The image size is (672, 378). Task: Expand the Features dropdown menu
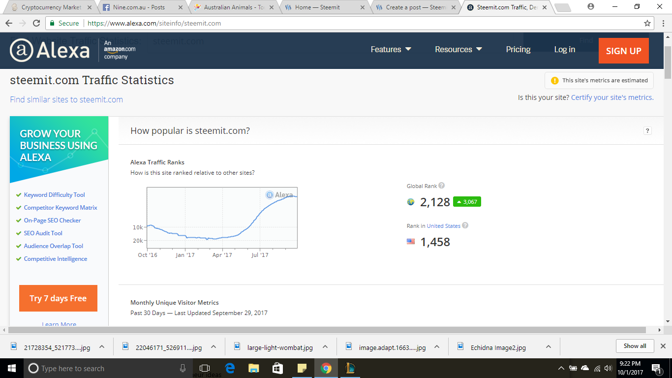(x=391, y=49)
